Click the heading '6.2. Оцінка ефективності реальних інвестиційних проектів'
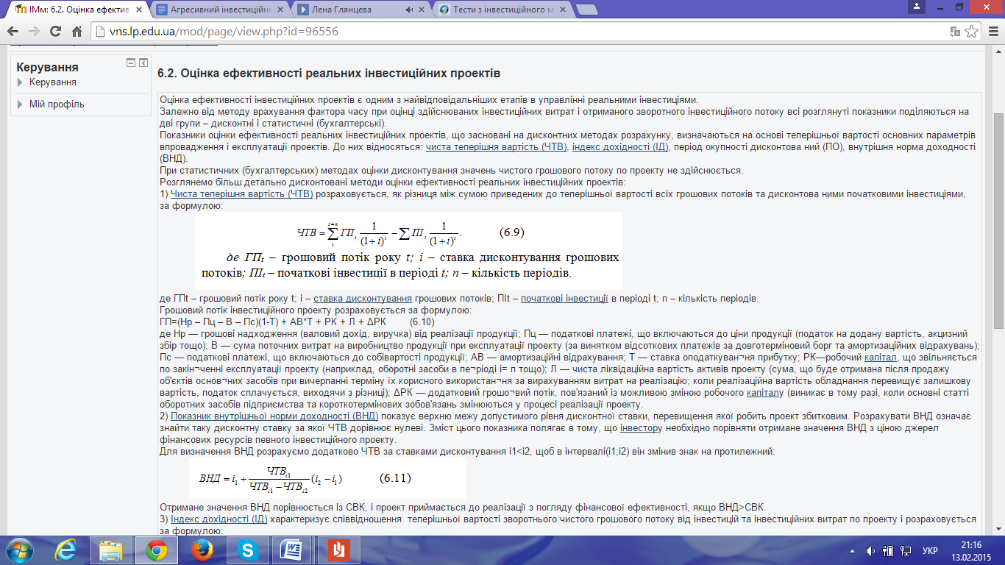This screenshot has width=1005, height=565. [329, 74]
